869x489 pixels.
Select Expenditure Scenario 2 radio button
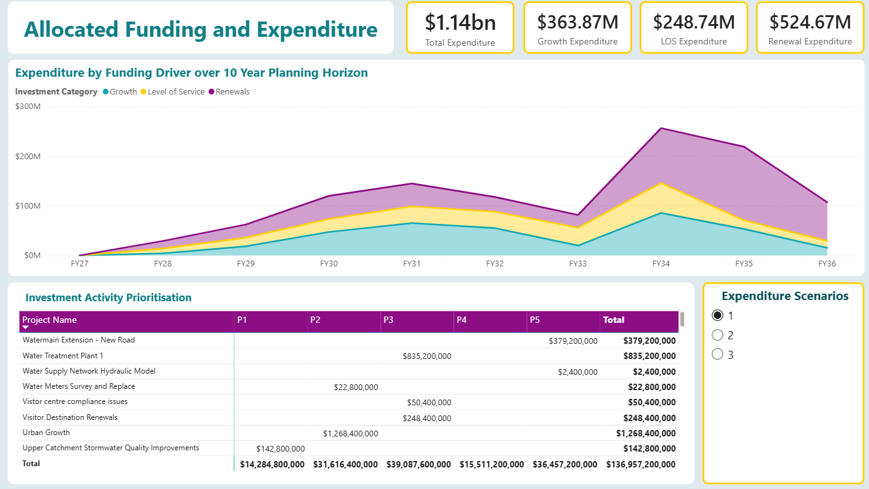click(x=718, y=335)
